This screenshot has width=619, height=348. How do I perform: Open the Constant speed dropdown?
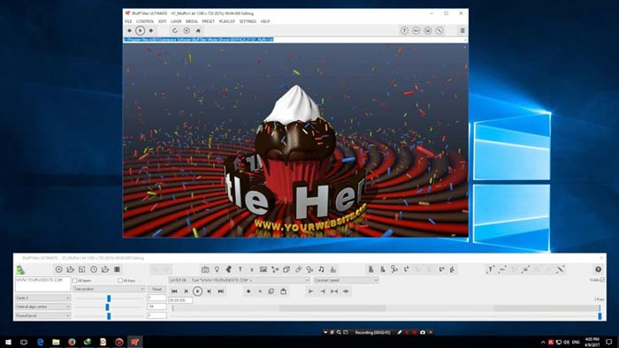pyautogui.click(x=346, y=280)
